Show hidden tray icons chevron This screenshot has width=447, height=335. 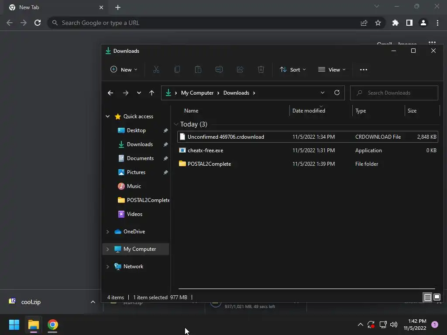(360, 325)
